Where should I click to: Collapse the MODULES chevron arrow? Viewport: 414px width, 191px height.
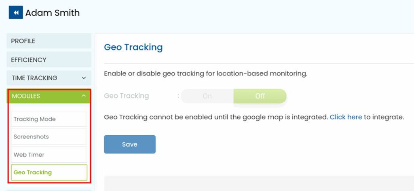[84, 96]
